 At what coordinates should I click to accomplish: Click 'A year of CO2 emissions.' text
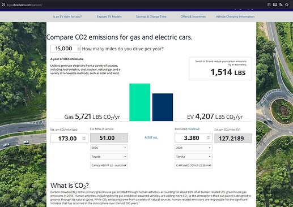[x=67, y=59]
